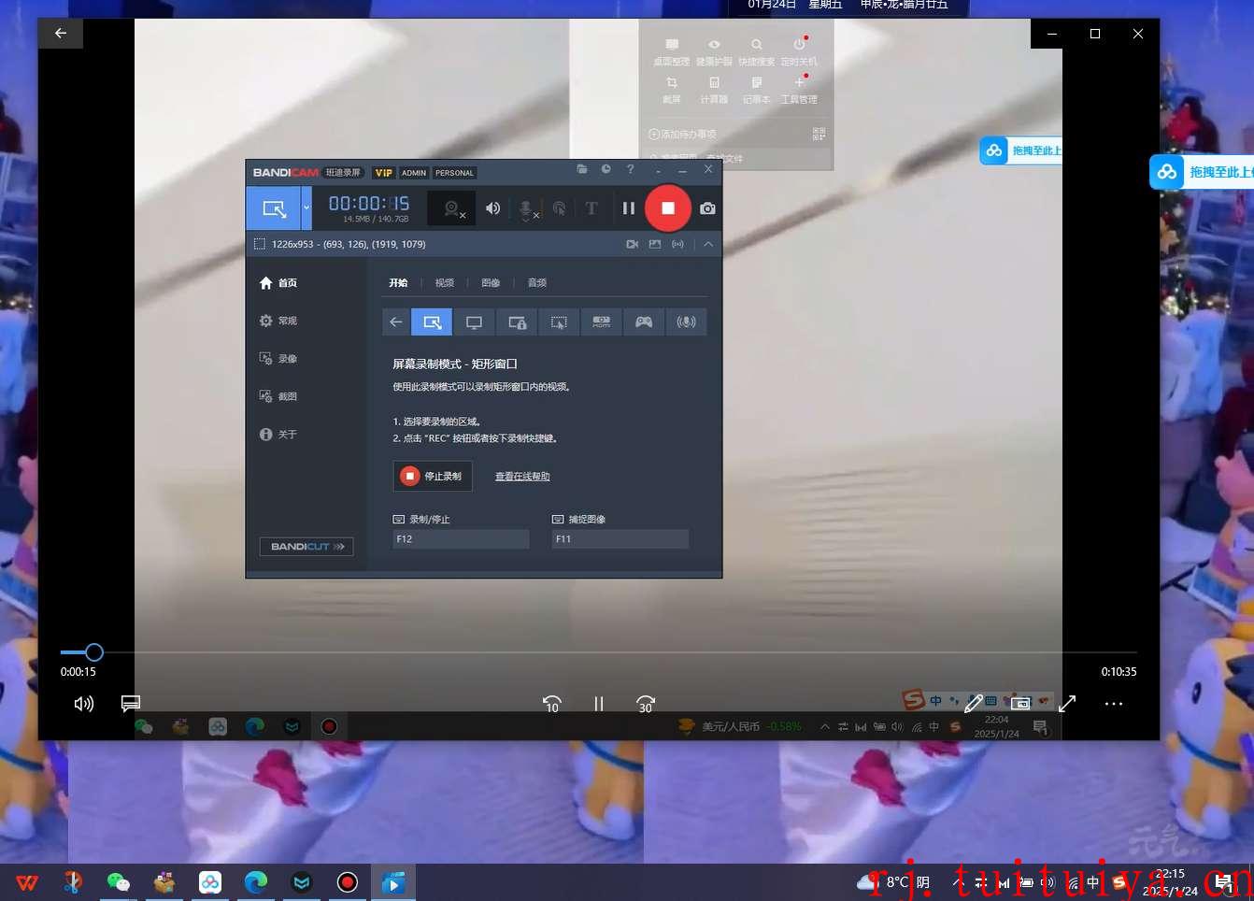Click the 停止录制 button
1254x901 pixels.
(x=433, y=477)
